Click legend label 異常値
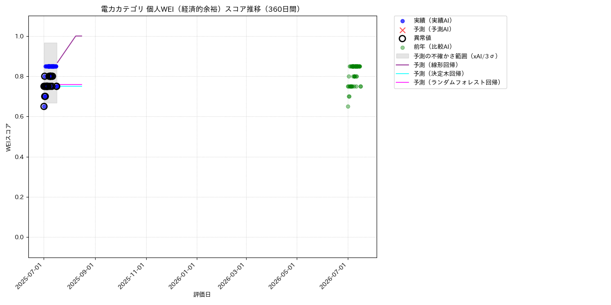The height and width of the screenshot is (305, 611). (x=422, y=38)
